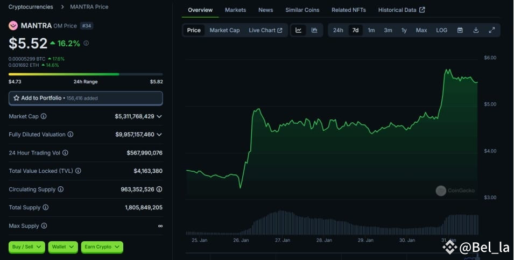
Task: Switch chart range to 1m
Action: tap(371, 30)
